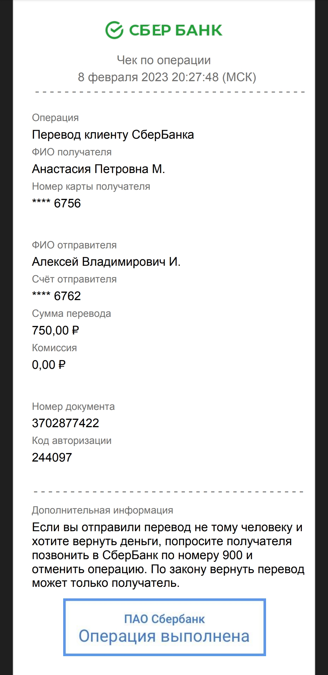Click the green Sber checkmark logo
This screenshot has width=328, height=675.
pyautogui.click(x=114, y=30)
